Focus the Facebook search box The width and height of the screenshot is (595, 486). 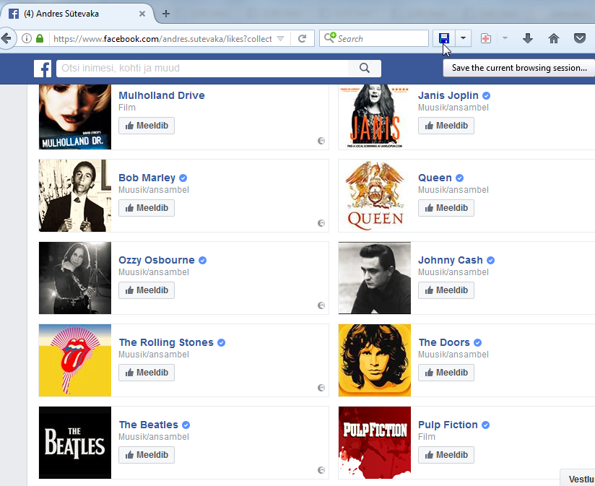click(x=202, y=69)
